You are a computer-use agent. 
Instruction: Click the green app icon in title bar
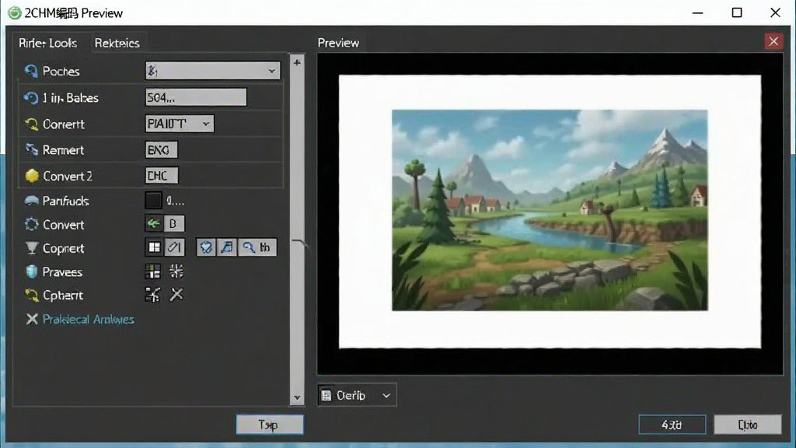(14, 12)
